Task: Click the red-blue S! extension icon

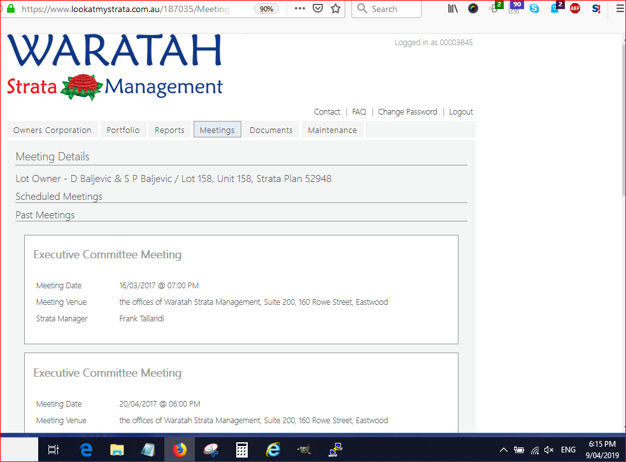Action: [596, 8]
